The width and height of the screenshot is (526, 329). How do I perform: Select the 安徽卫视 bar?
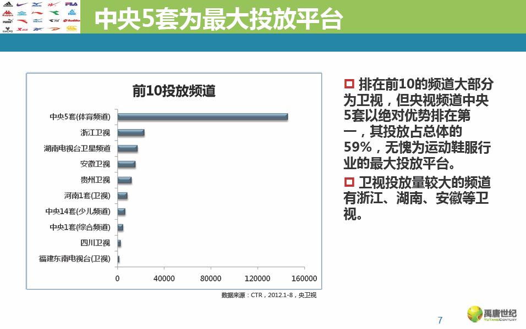point(126,164)
